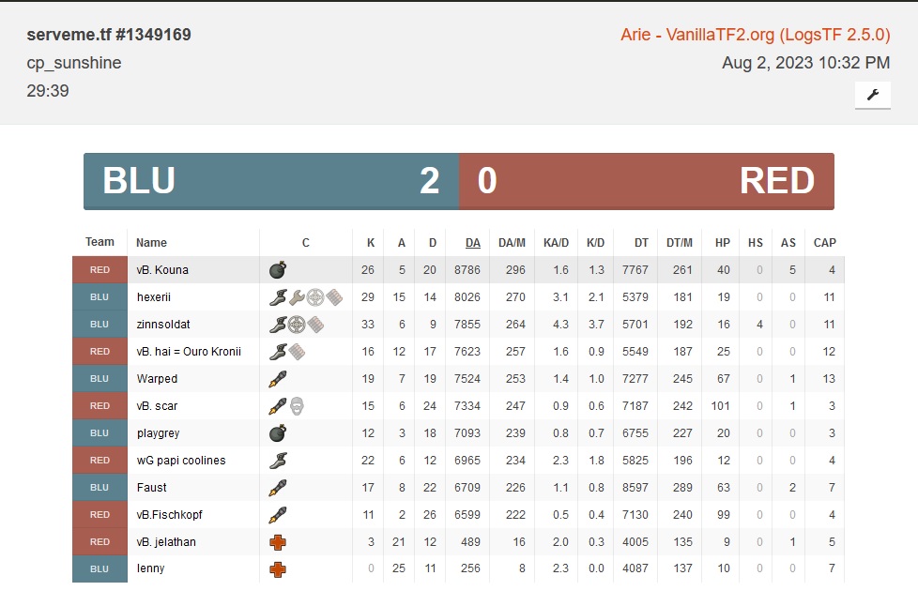The height and width of the screenshot is (606, 918).
Task: Select the date Aug 2, 2023 10:32 PM
Action: click(805, 63)
